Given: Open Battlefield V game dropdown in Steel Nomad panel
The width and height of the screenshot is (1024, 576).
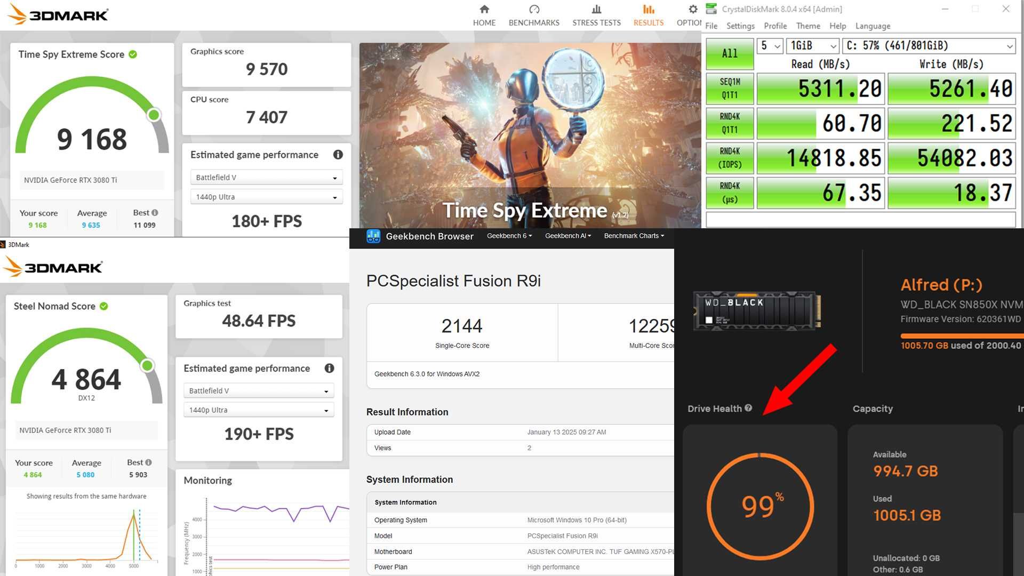Looking at the screenshot, I should 259,391.
